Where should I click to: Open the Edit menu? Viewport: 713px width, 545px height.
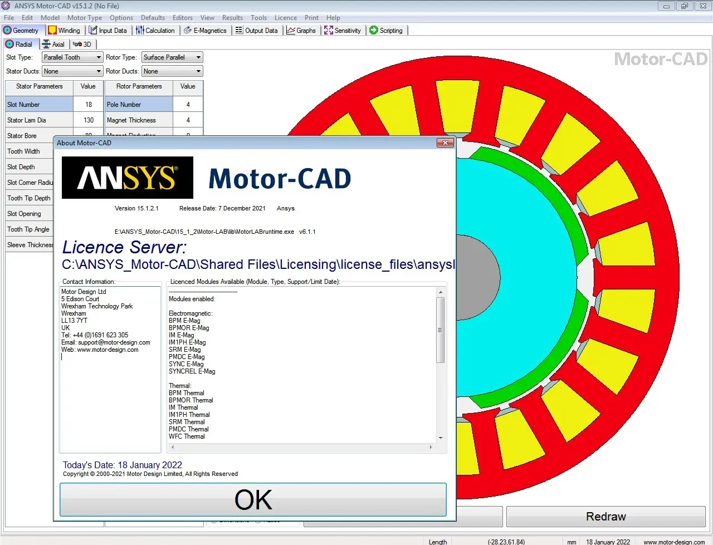[x=27, y=18]
